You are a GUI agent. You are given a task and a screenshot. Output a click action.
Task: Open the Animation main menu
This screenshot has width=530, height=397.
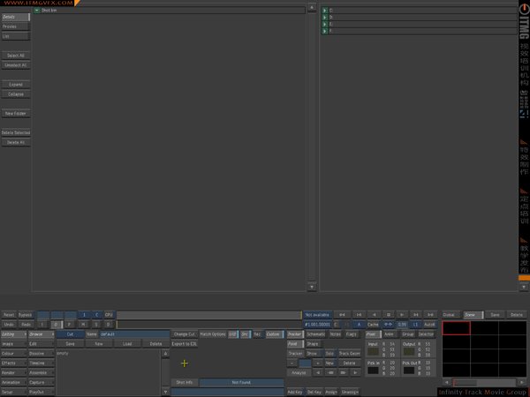tap(13, 383)
